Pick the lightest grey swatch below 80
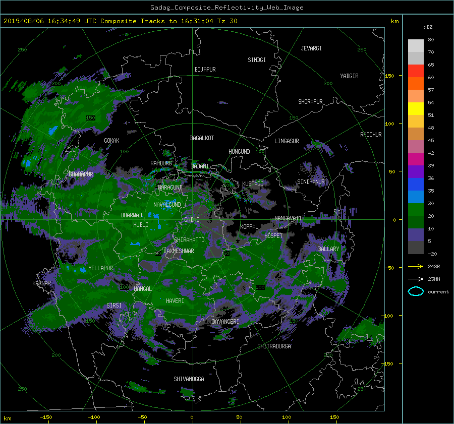 [x=416, y=46]
